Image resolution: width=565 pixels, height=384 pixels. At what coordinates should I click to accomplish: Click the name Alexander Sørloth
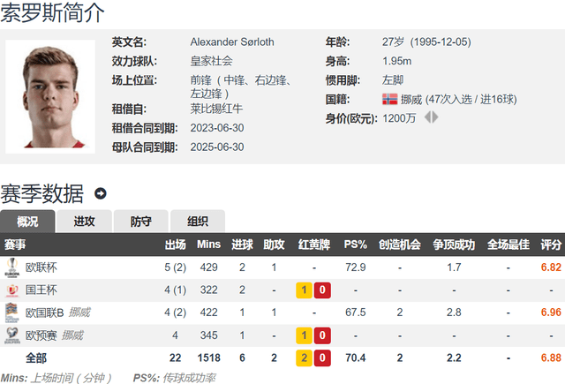tap(232, 41)
